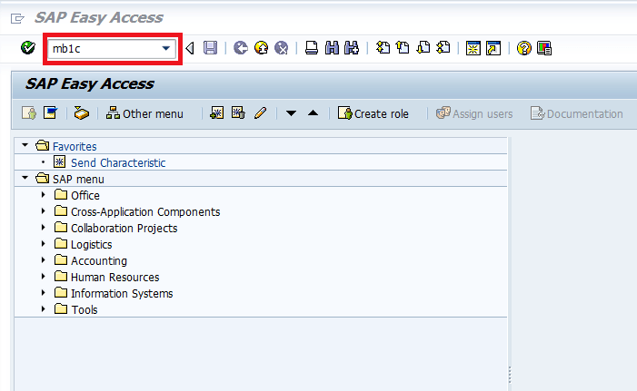Open Help via the question mark icon
Screen dimensions: 637x391
523,48
